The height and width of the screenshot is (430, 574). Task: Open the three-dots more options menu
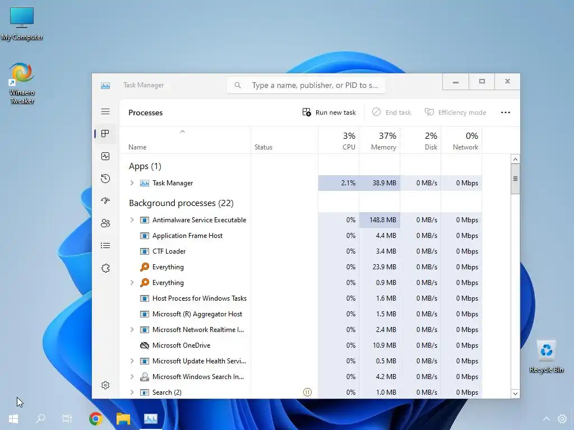click(x=506, y=113)
